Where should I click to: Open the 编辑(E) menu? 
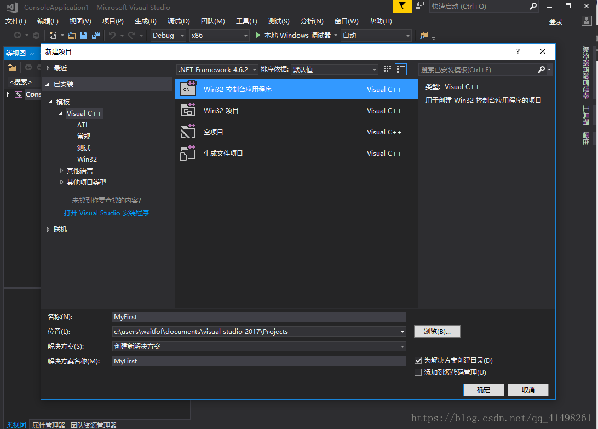point(48,21)
